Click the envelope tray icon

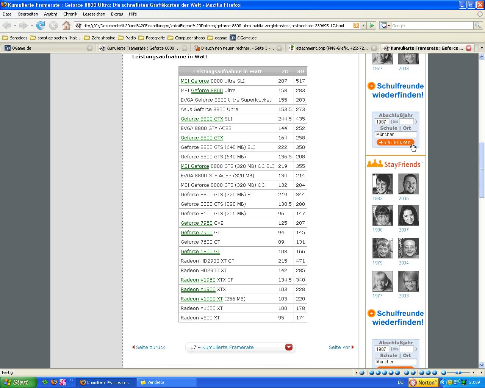(450, 382)
